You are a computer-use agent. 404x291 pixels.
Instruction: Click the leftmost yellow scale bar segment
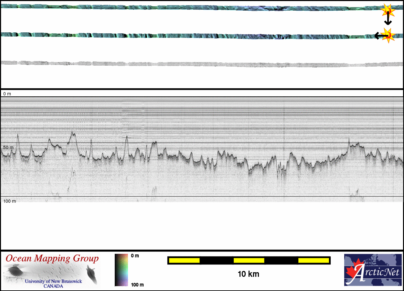point(184,260)
